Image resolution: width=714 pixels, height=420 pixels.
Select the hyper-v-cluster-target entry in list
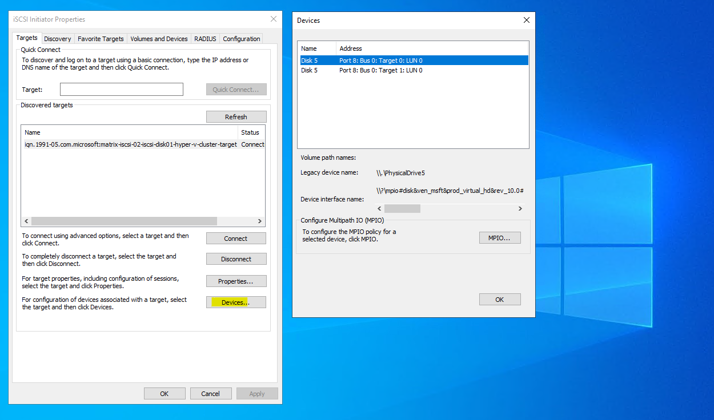pos(130,144)
